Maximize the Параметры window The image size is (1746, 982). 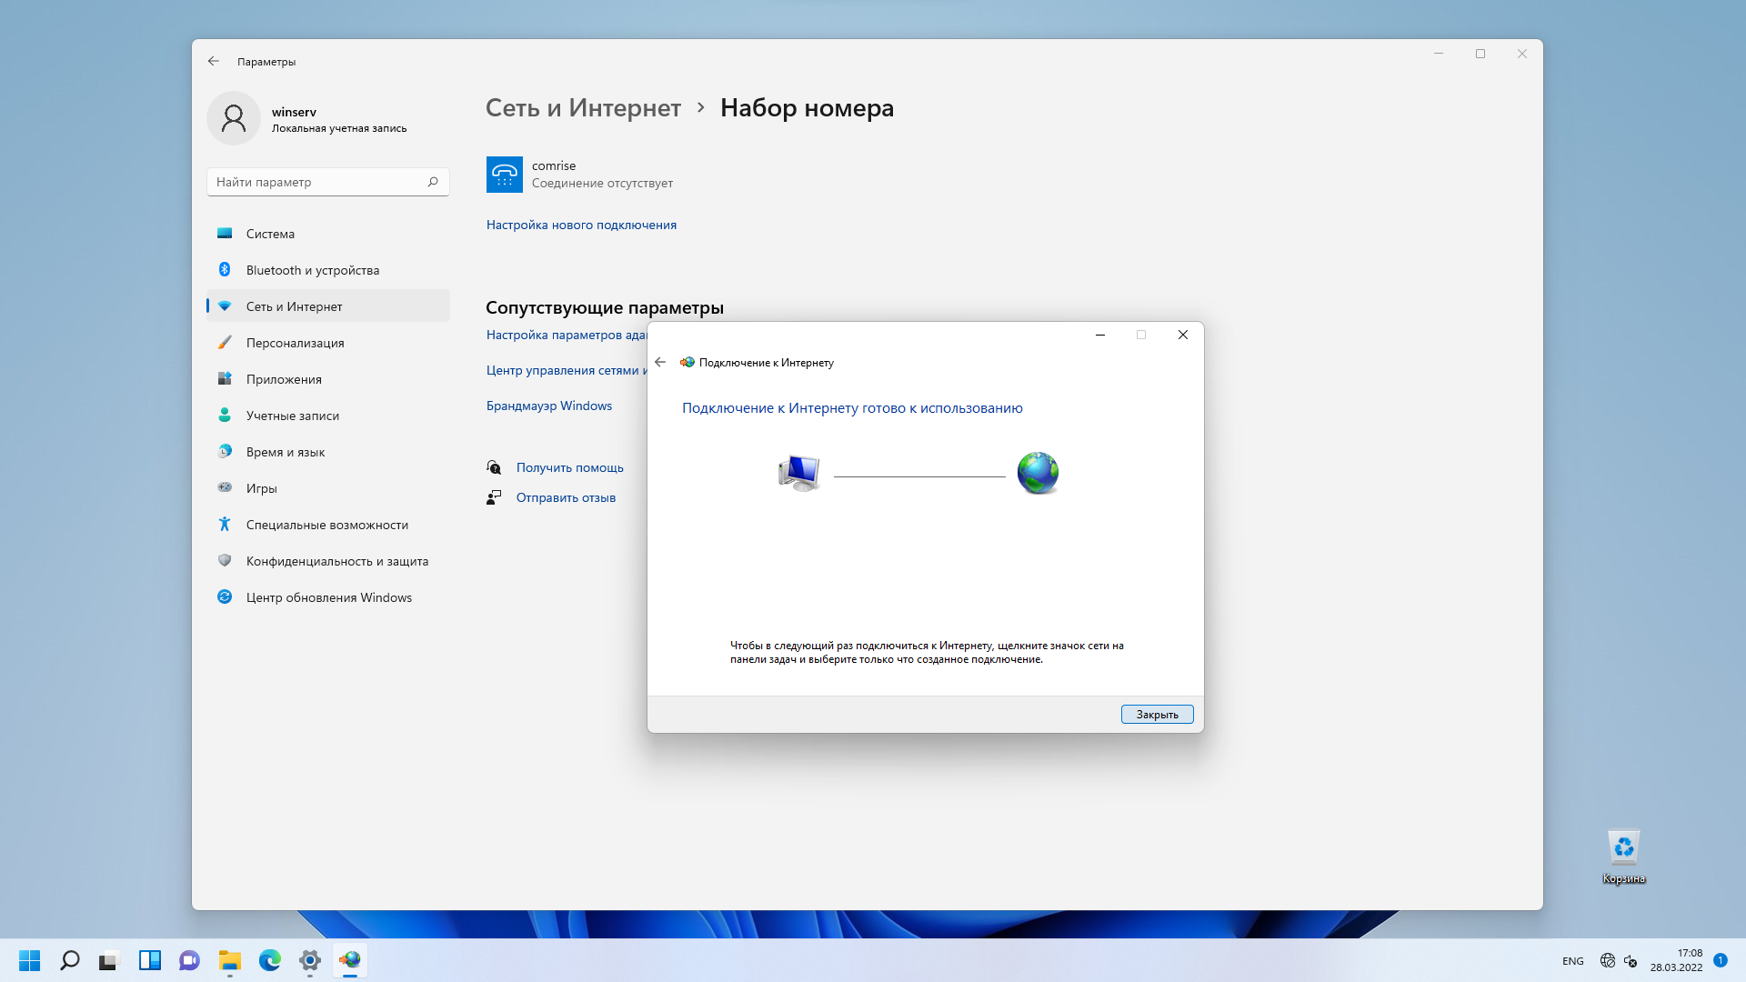[1480, 55]
